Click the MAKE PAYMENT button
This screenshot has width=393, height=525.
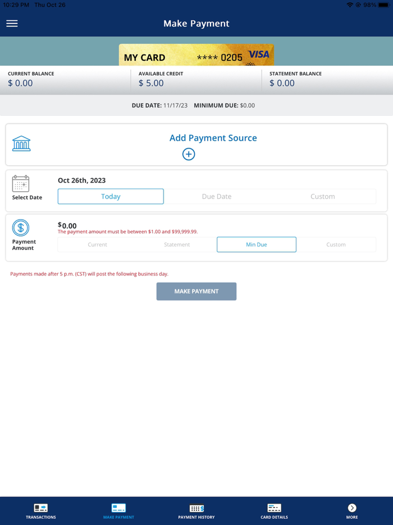[196, 291]
